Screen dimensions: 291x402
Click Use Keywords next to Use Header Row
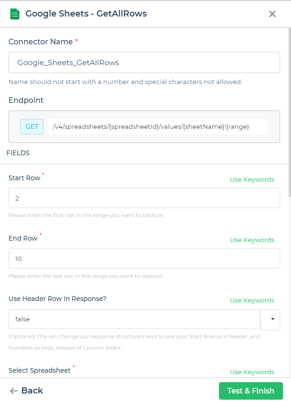pos(252,300)
